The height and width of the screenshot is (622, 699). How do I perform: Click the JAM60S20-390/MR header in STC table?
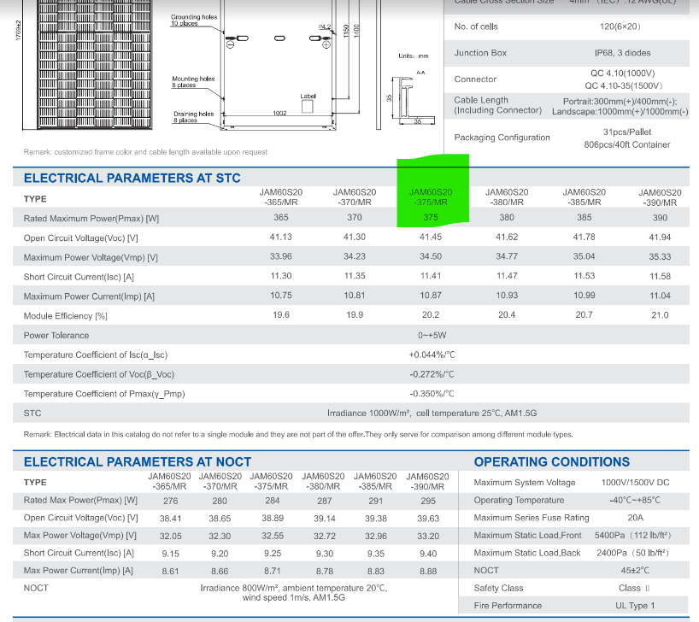pyautogui.click(x=660, y=197)
